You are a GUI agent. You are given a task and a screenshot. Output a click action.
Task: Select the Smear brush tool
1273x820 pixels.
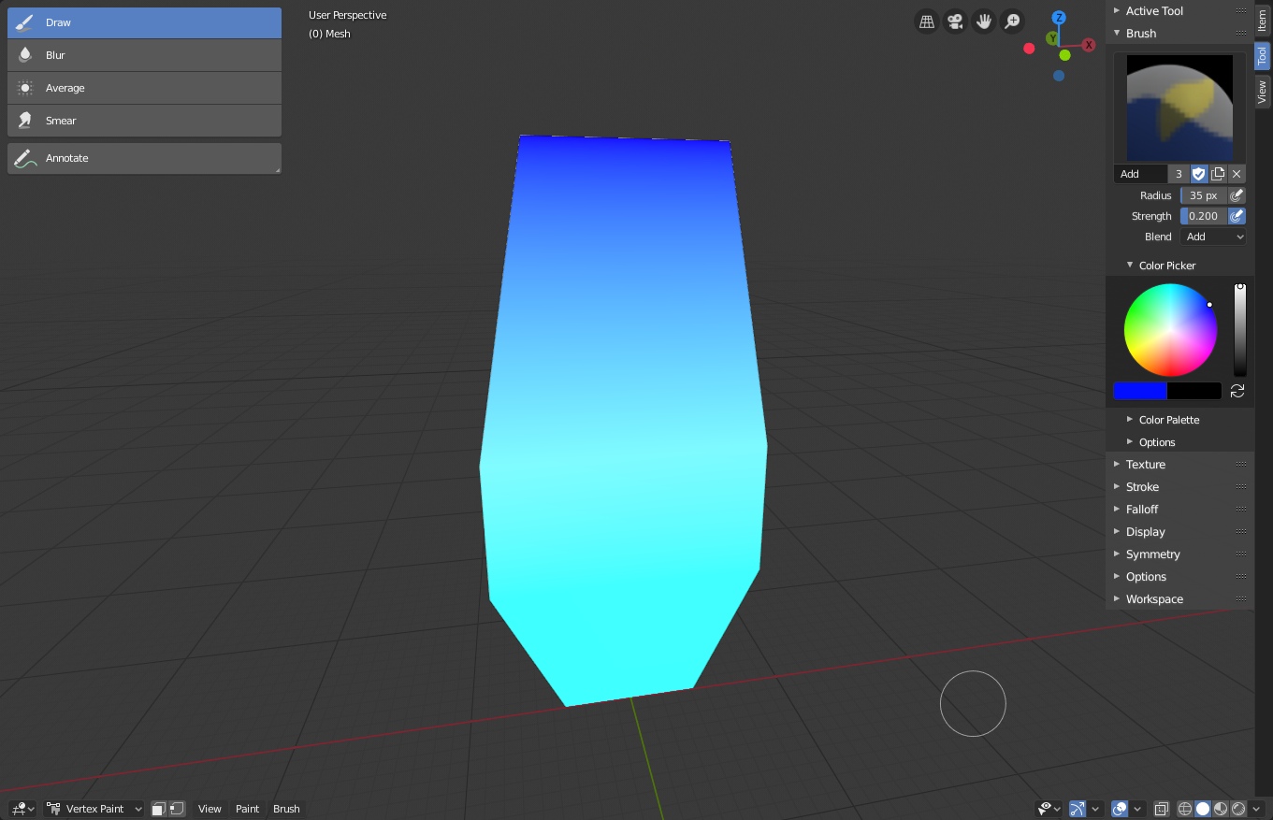click(x=144, y=120)
